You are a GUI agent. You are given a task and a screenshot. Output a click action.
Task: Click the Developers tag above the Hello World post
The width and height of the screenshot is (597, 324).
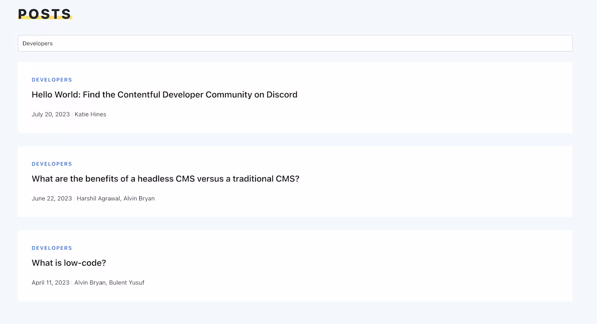tap(52, 80)
